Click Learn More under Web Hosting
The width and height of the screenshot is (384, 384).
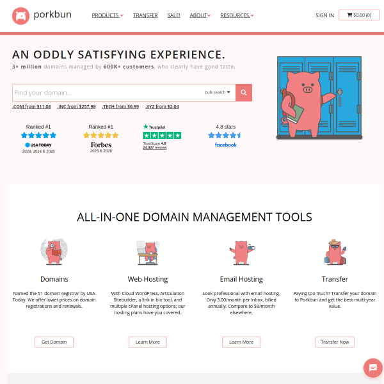[148, 342]
